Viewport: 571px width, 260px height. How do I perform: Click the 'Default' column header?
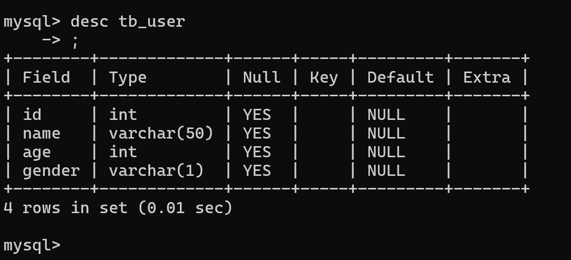(x=400, y=77)
